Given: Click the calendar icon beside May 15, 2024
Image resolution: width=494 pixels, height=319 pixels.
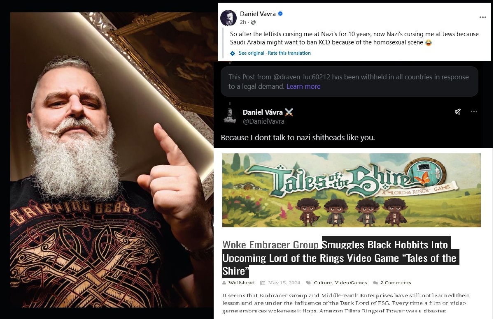Looking at the screenshot, I should (x=263, y=283).
